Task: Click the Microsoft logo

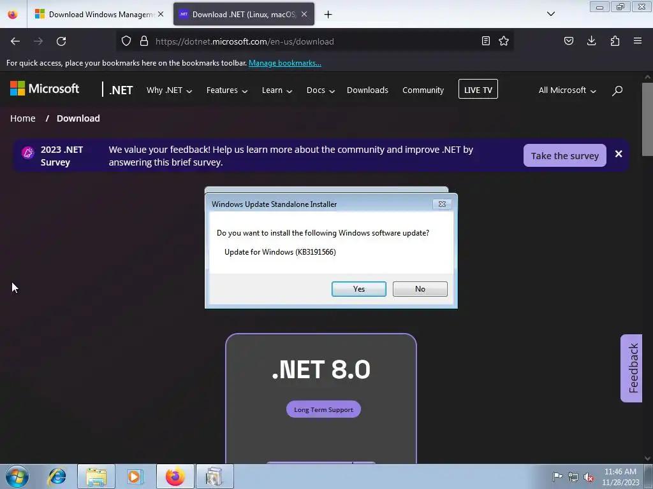Action: (x=45, y=89)
